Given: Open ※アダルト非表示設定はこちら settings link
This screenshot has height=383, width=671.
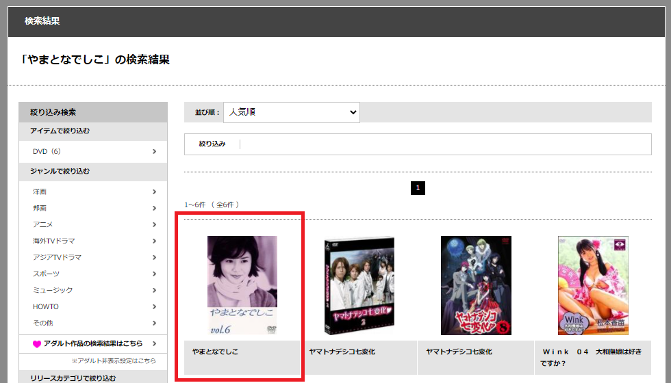Looking at the screenshot, I should (114, 361).
